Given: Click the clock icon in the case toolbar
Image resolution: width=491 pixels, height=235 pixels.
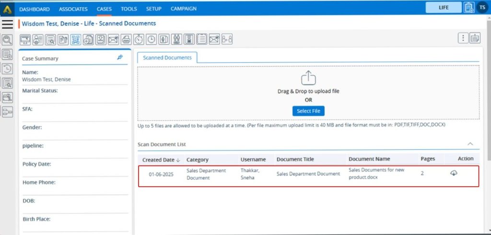Looking at the screenshot, I should tap(151, 39).
